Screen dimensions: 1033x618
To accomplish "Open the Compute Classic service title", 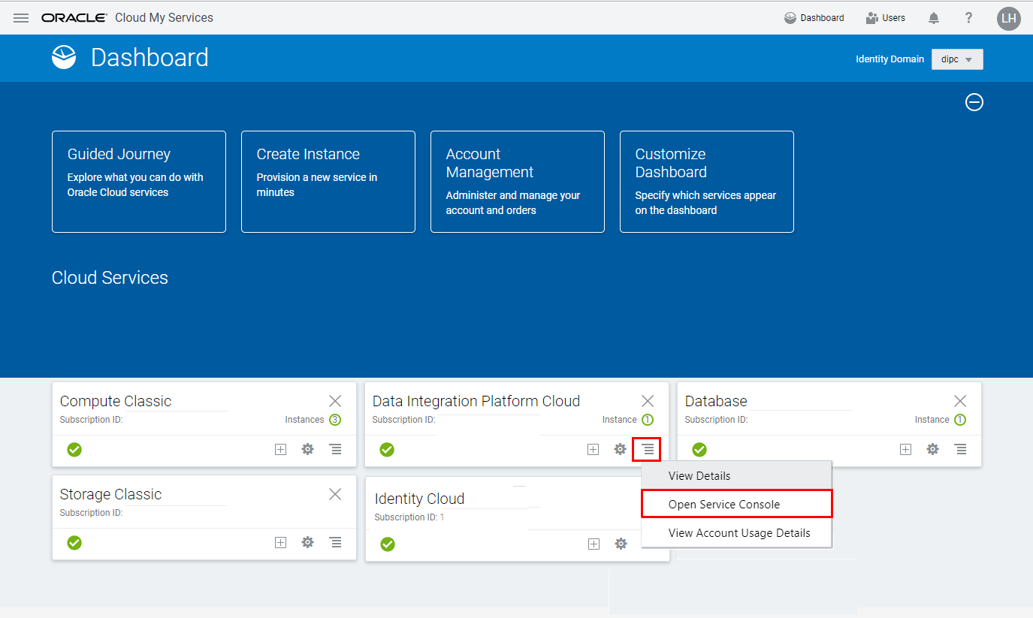I will 116,401.
